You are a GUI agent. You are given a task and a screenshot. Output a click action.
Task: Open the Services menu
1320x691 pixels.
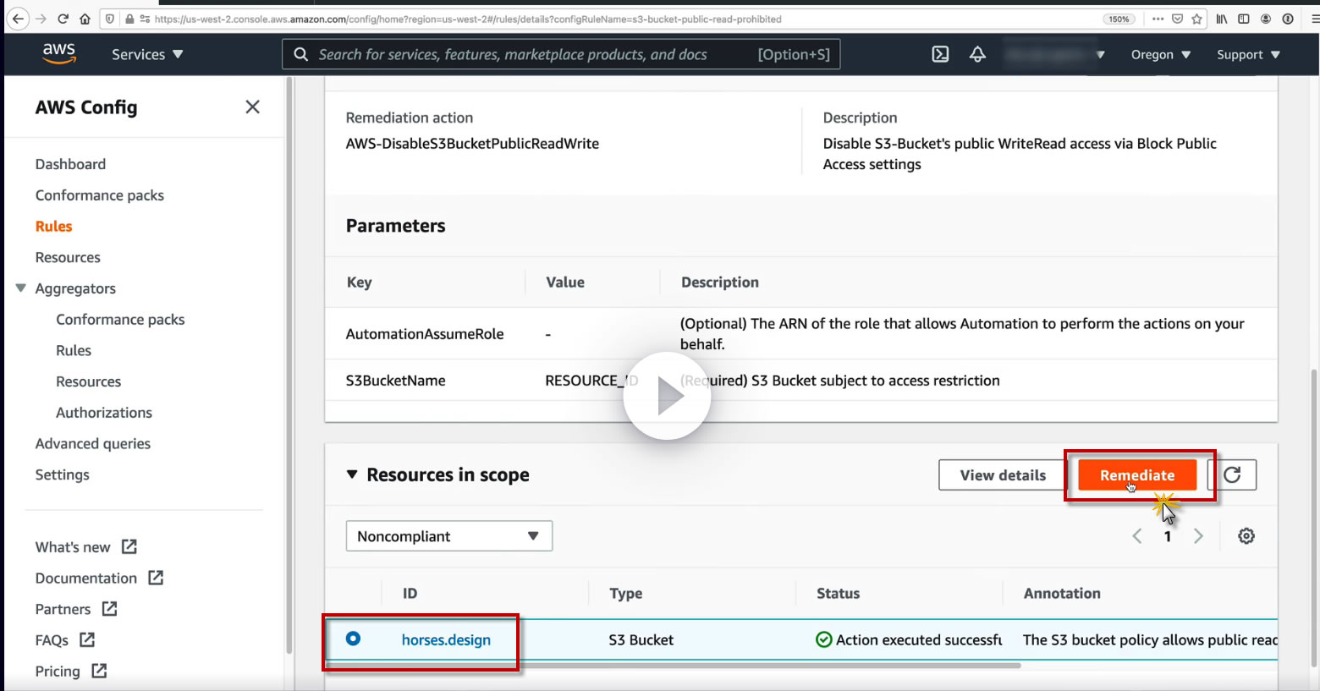147,54
